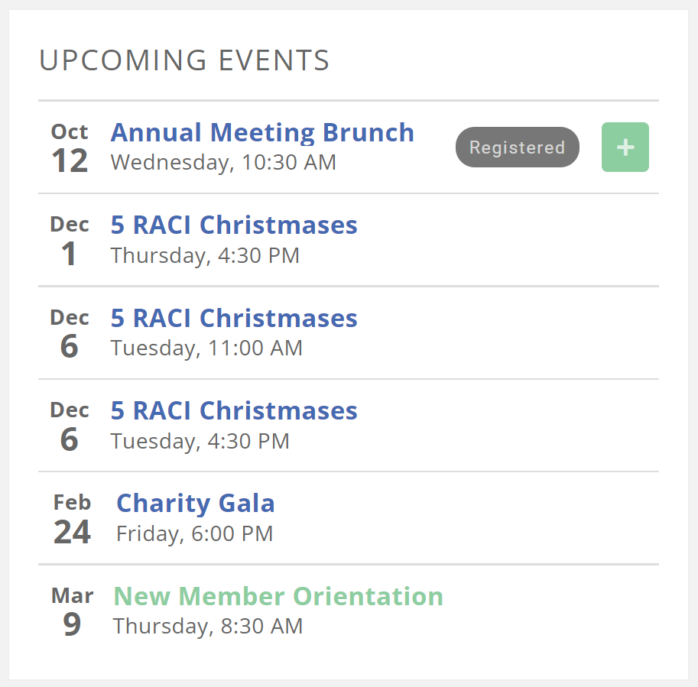Viewport: 698px width, 687px height.
Task: Open 5 RACI Christmases on Dec 1
Action: [x=234, y=225]
